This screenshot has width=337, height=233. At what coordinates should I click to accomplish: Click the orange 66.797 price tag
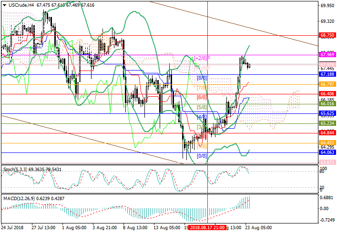pos(327,84)
